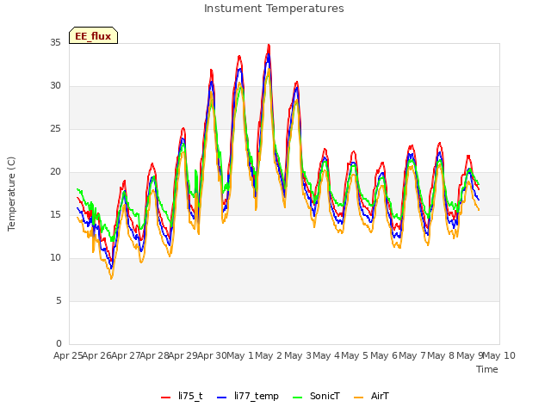Screen dimensions: 551x413
Task: Click the May 9 x-axis tick label
Action: (470, 355)
